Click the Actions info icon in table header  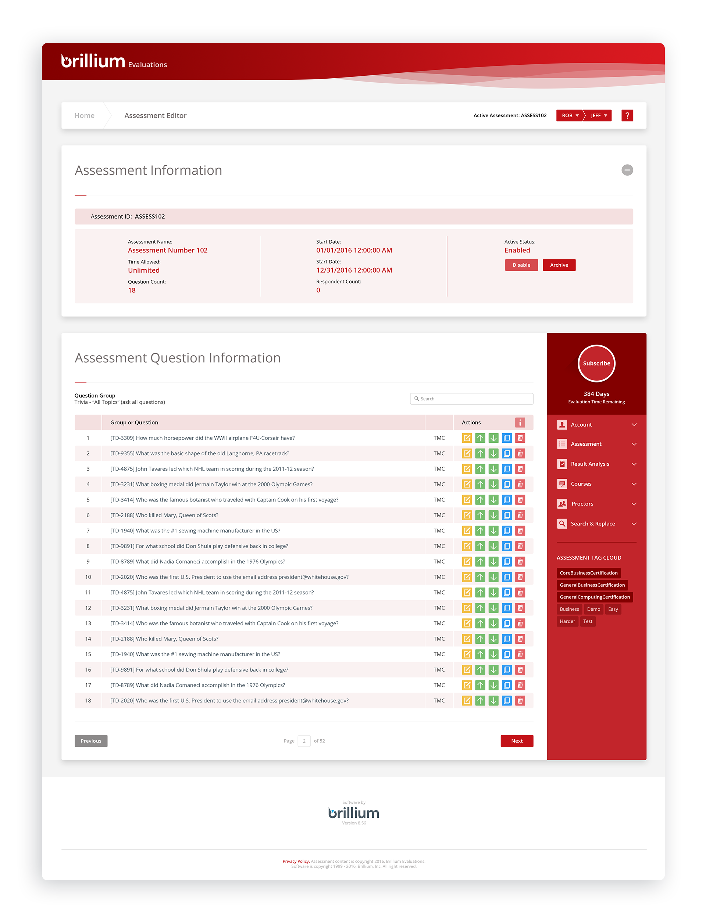(x=520, y=423)
